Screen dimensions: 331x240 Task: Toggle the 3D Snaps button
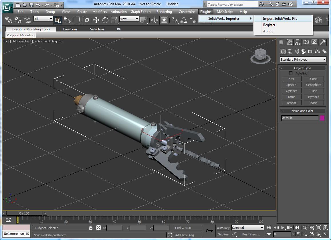click(x=175, y=20)
